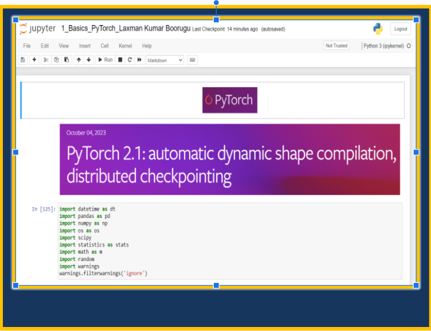Viewport: 431px width, 331px height.
Task: Interrupt the kernel with stop icon
Action: pyautogui.click(x=120, y=60)
